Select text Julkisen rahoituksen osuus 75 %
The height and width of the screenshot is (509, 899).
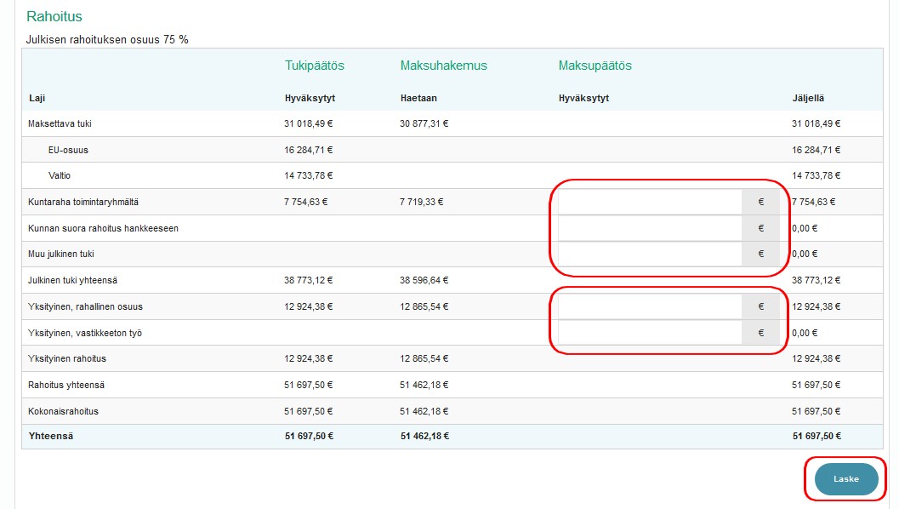point(107,40)
